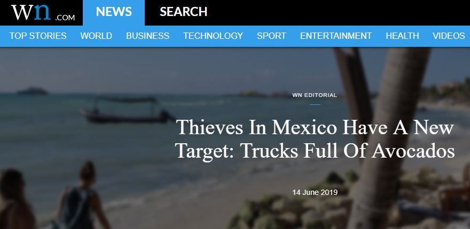The height and width of the screenshot is (229, 470).
Task: Click the blue 'n' in the WN logo
Action: click(42, 12)
